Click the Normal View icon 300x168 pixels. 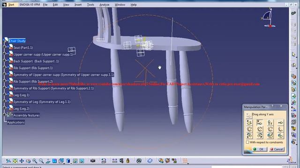48,161
